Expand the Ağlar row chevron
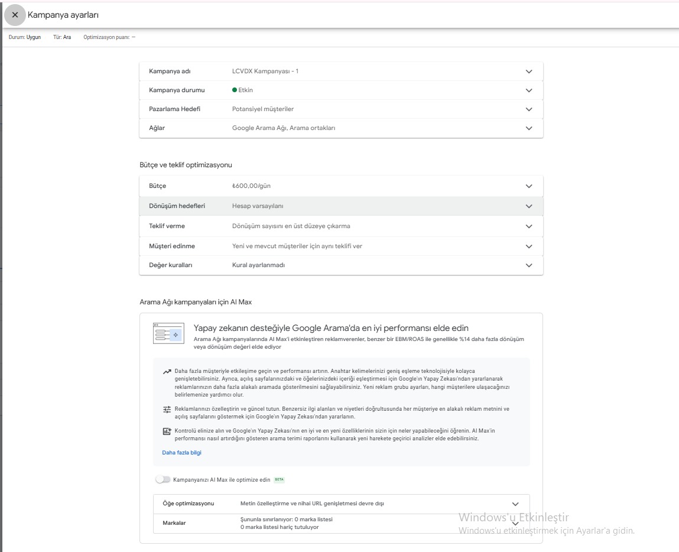 point(529,128)
